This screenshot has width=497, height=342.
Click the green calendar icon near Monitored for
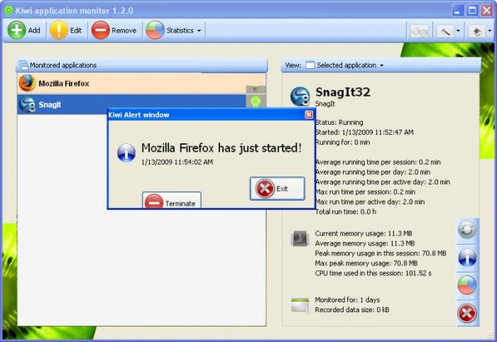coord(300,305)
